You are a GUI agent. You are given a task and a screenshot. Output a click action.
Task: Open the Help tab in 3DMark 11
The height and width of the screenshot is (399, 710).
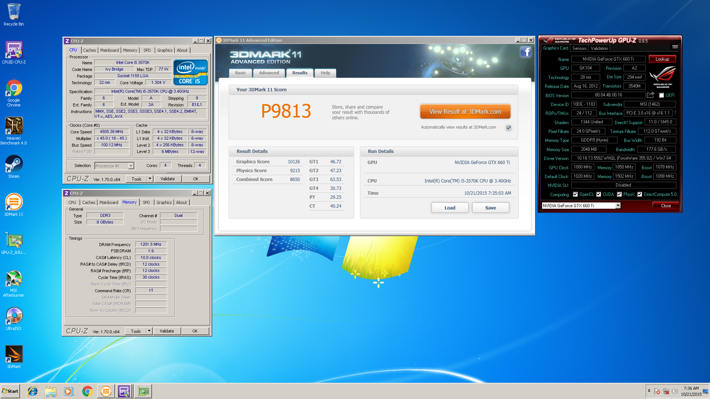click(x=325, y=73)
